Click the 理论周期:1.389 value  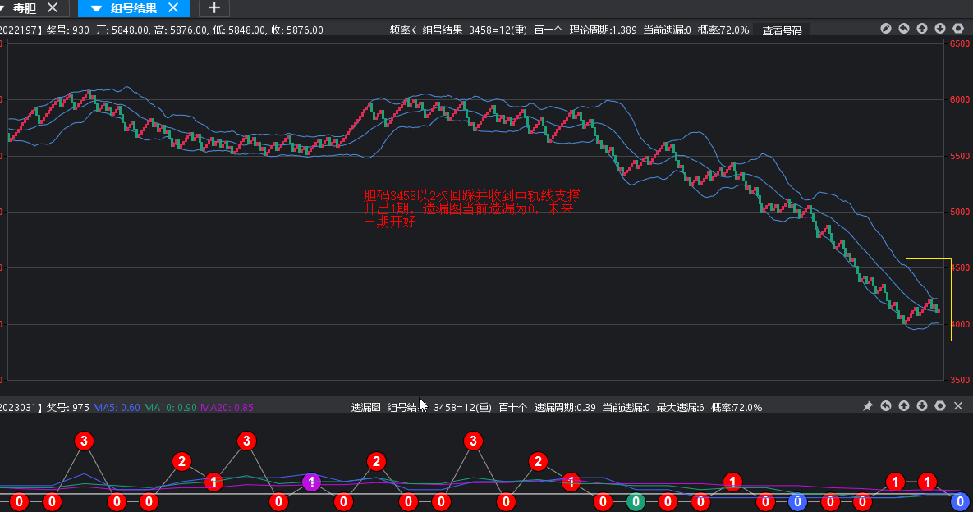(604, 30)
